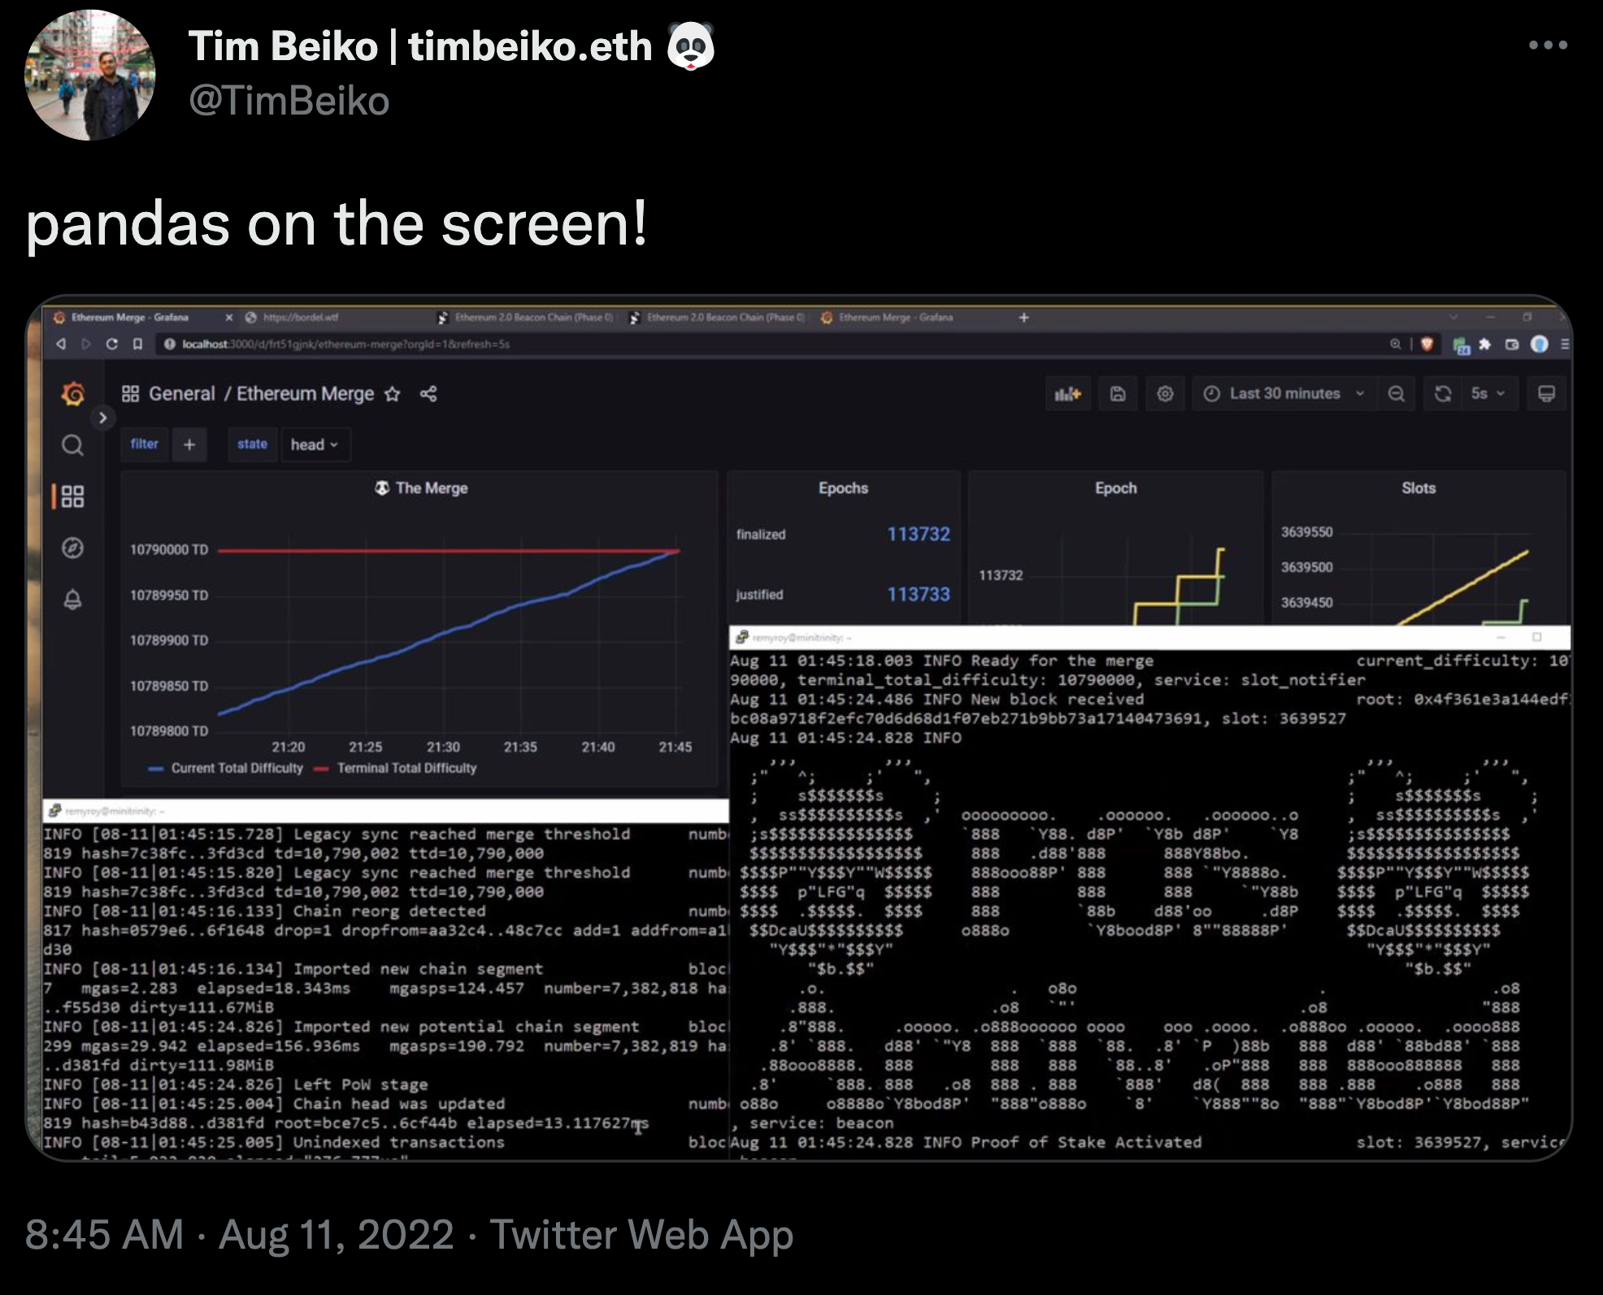Image resolution: width=1603 pixels, height=1295 pixels.
Task: Cycle view mode with the monitor icon
Action: [1546, 394]
